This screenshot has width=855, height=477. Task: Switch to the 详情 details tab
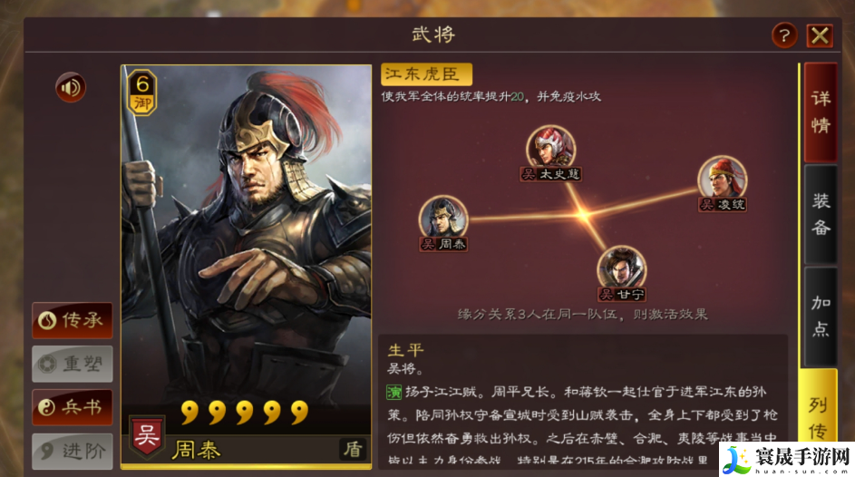821,112
